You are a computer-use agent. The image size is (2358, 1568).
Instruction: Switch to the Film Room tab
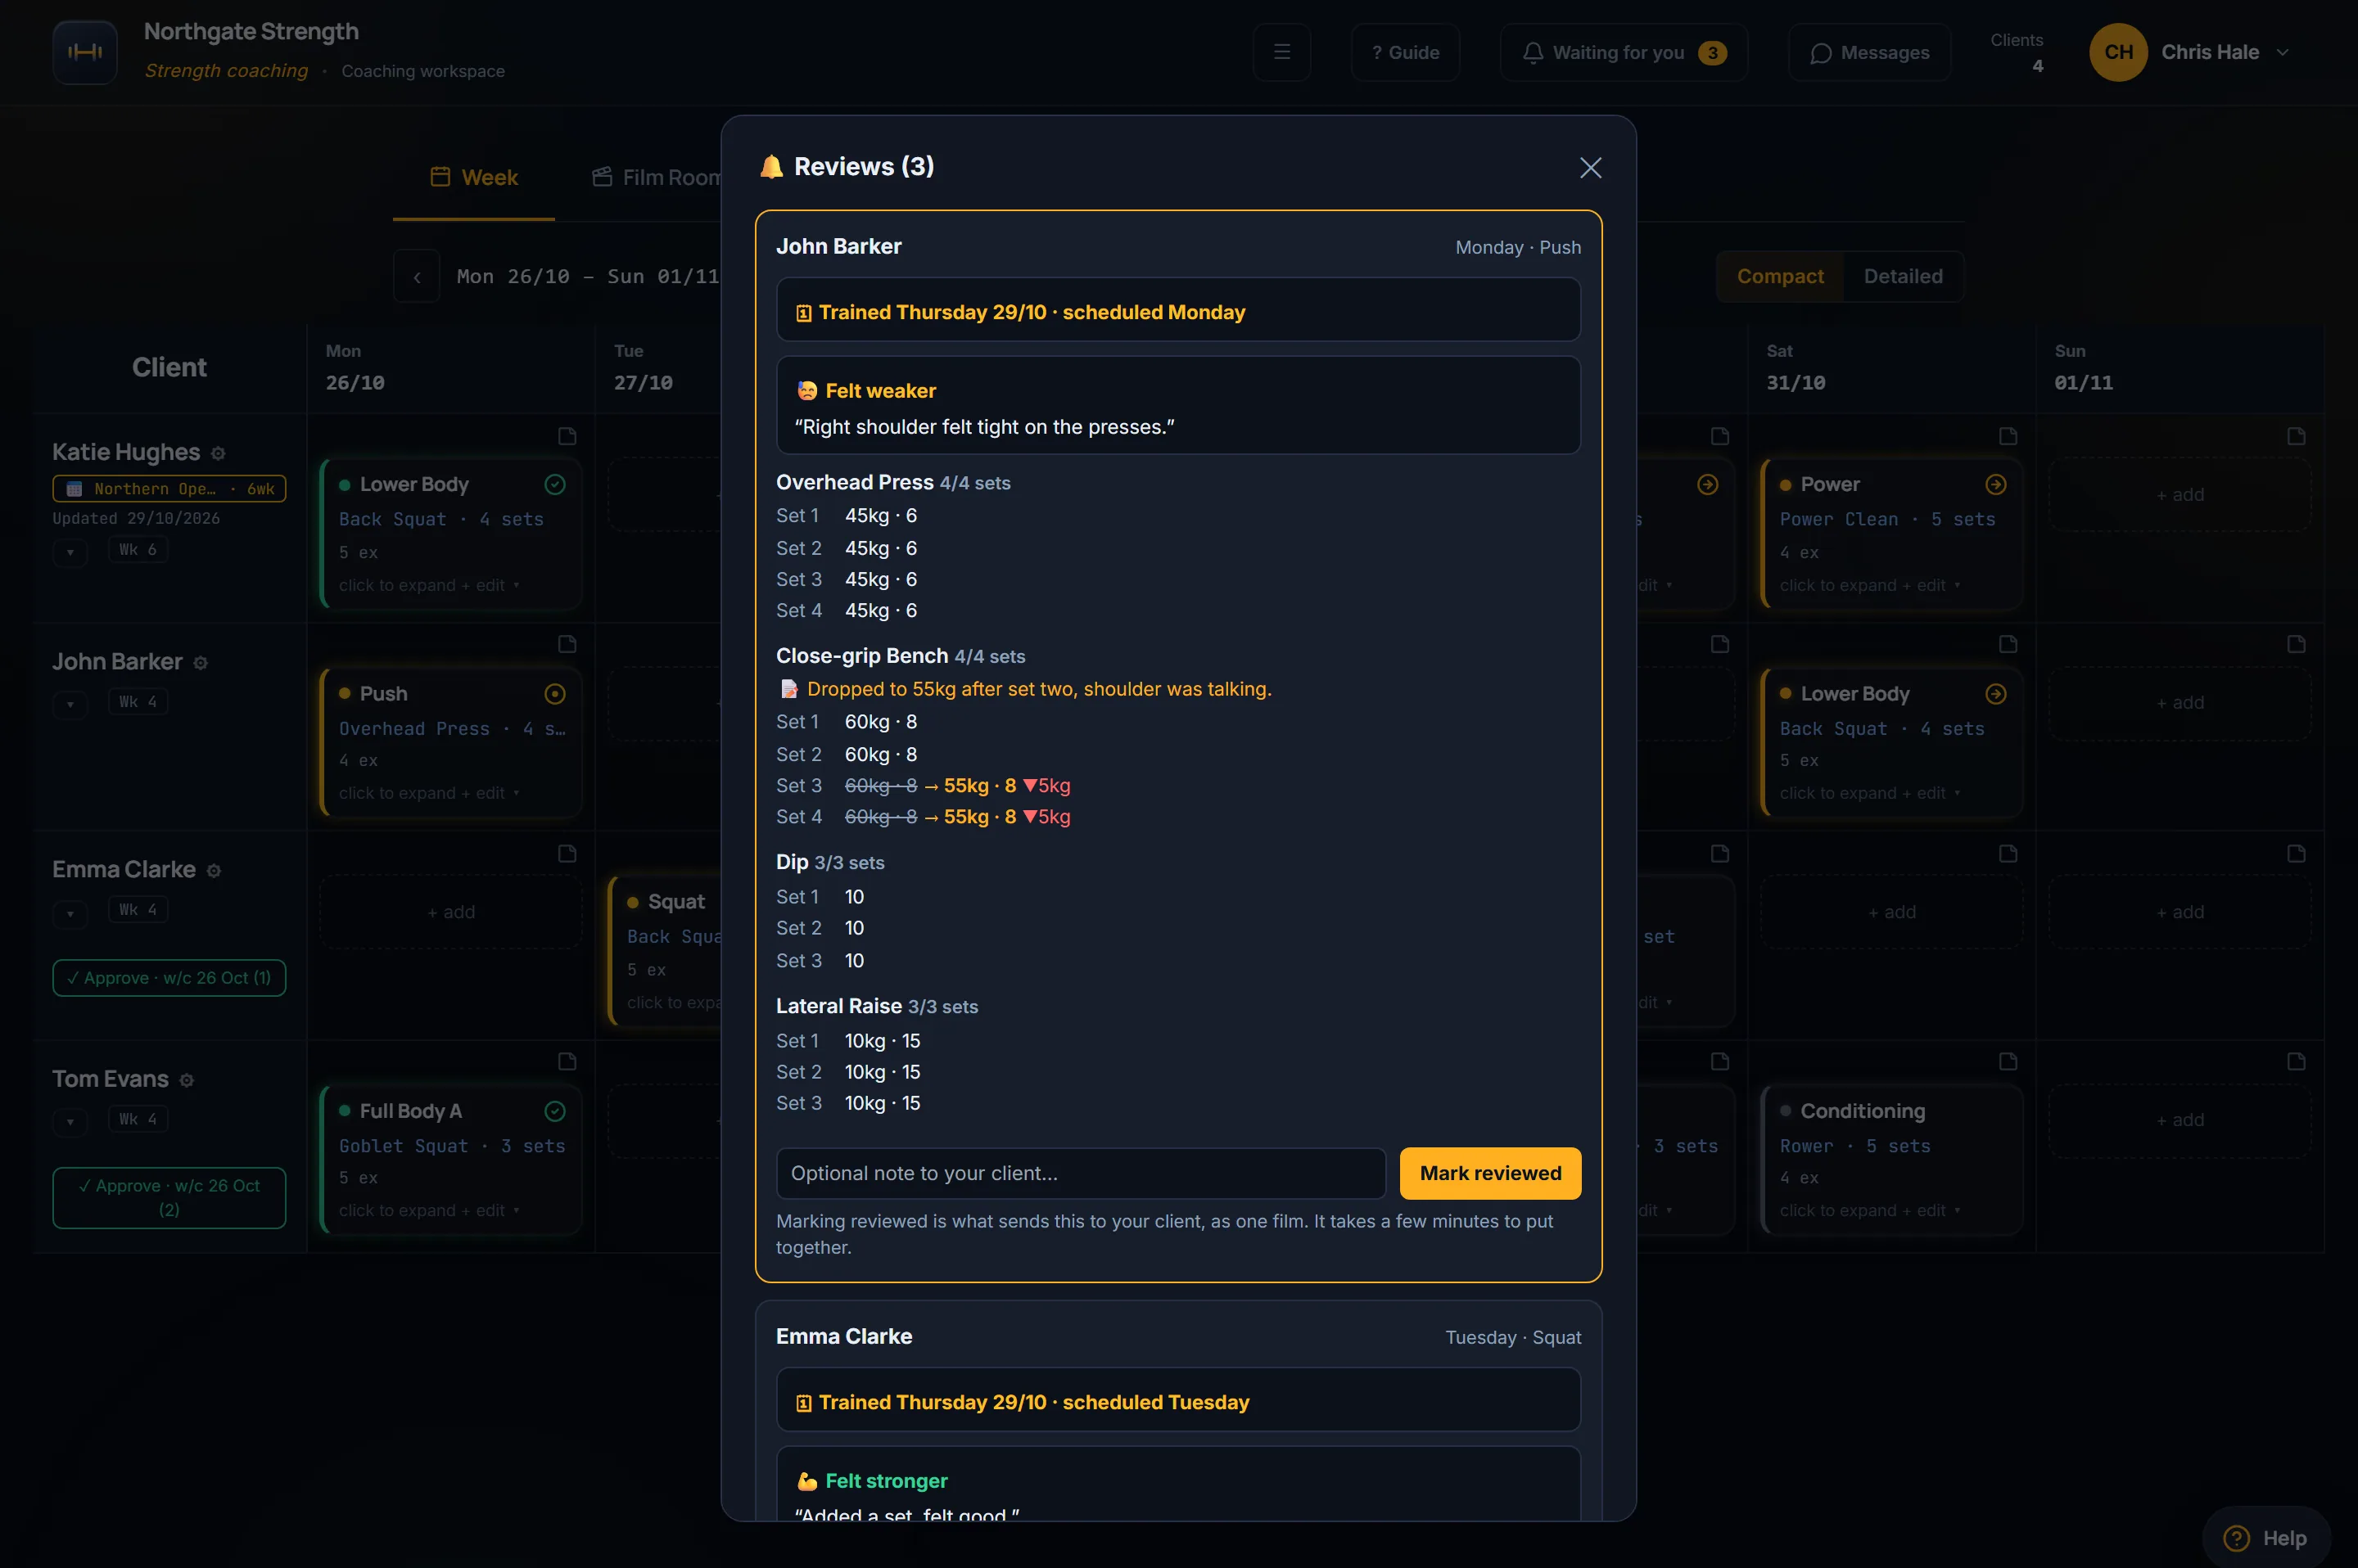[657, 177]
